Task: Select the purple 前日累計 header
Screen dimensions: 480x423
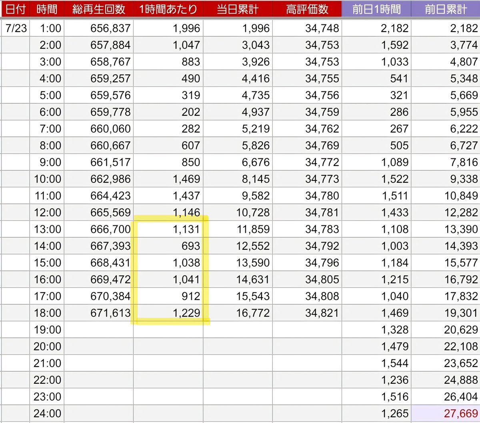Action: (x=446, y=9)
